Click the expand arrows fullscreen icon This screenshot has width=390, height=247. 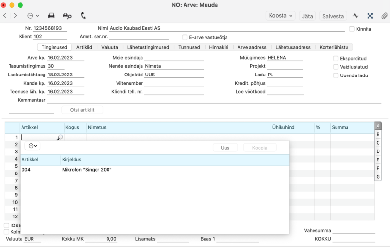pos(370,16)
